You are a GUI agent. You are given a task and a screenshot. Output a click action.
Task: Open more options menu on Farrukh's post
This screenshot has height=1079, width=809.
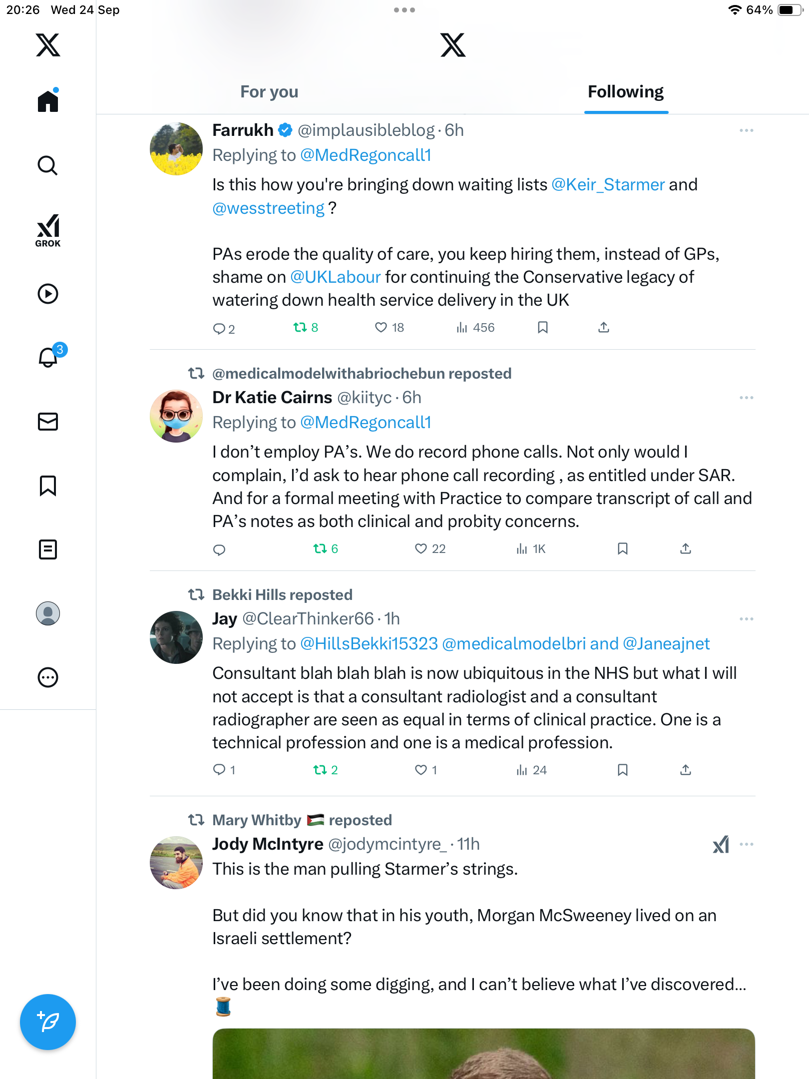click(x=746, y=130)
